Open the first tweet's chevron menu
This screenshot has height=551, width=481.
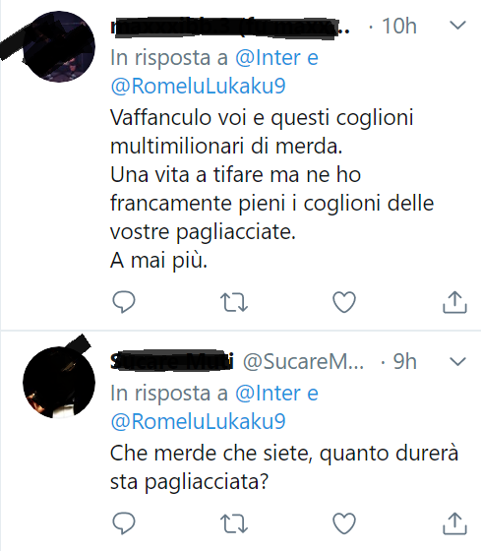tap(457, 26)
